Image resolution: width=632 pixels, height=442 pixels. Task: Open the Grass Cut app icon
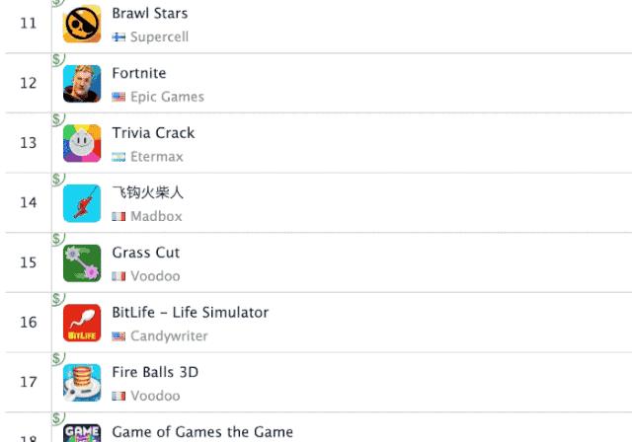tap(82, 263)
